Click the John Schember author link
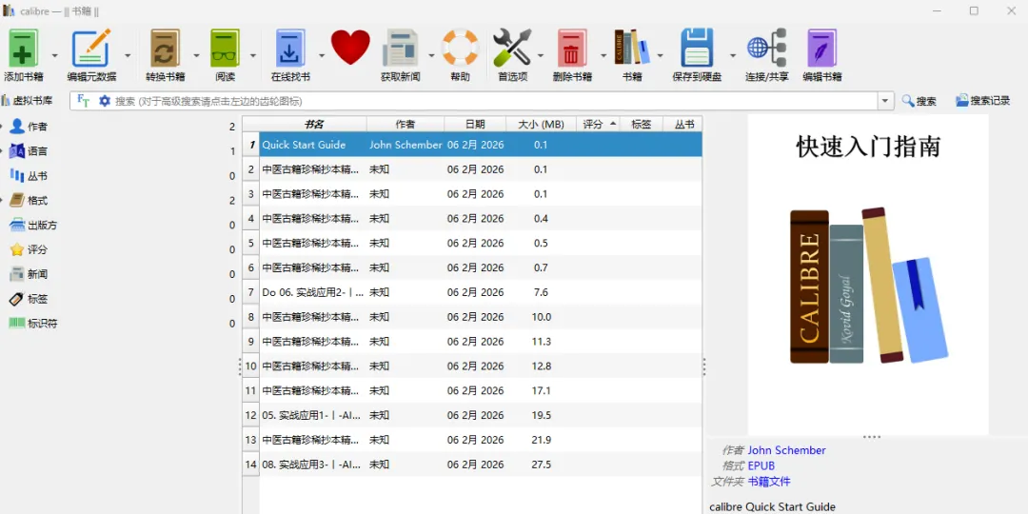1028x514 pixels. click(787, 450)
